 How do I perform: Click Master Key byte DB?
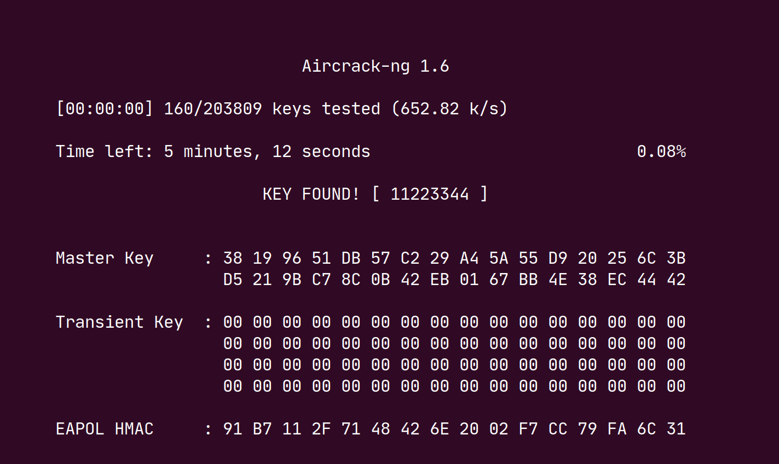pos(351,258)
